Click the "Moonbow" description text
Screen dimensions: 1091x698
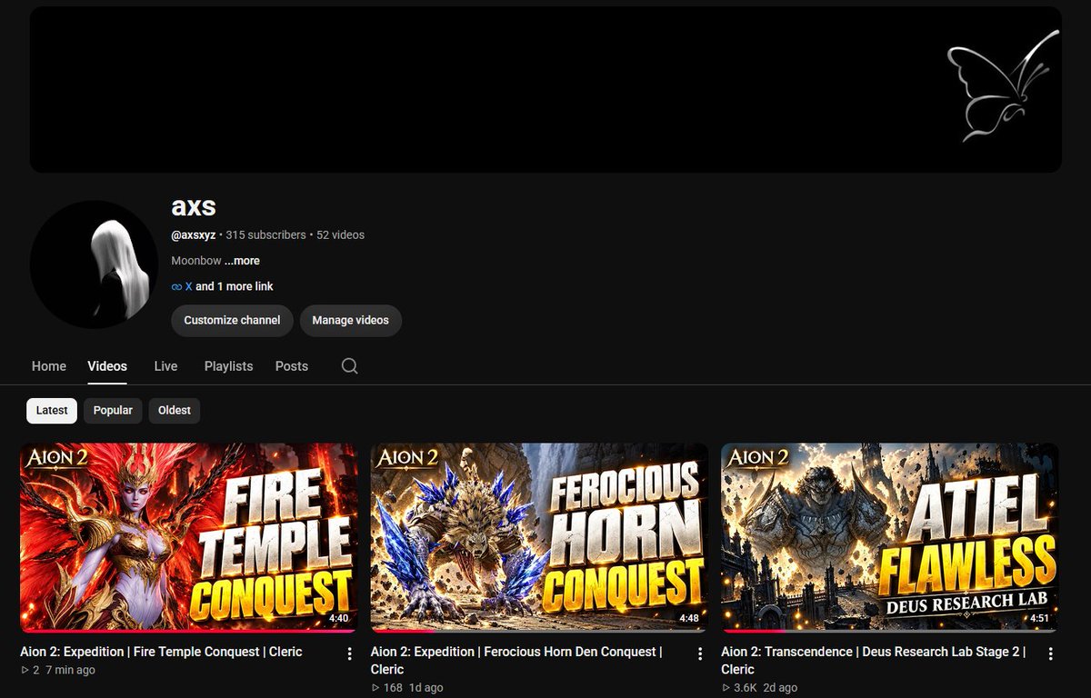click(196, 261)
